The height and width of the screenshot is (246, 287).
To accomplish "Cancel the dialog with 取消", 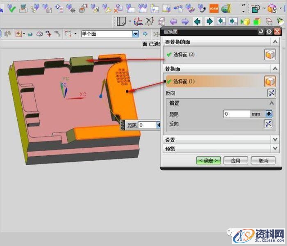I will [x=262, y=161].
